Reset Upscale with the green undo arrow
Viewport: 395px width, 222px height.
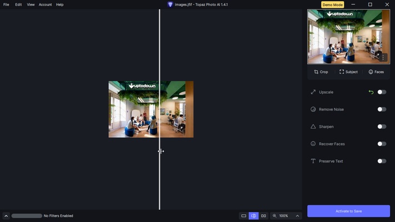[x=371, y=92]
